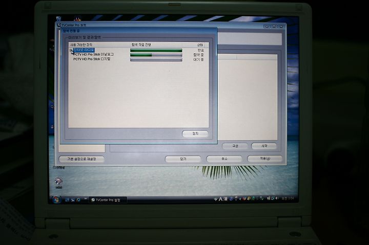Click the 기본 설정으로 재설정 reset button

click(x=81, y=159)
